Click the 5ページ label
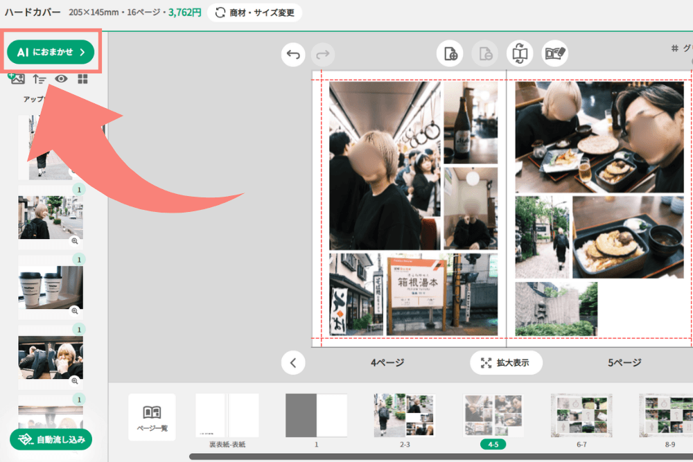Image resolution: width=693 pixels, height=462 pixels. [624, 363]
